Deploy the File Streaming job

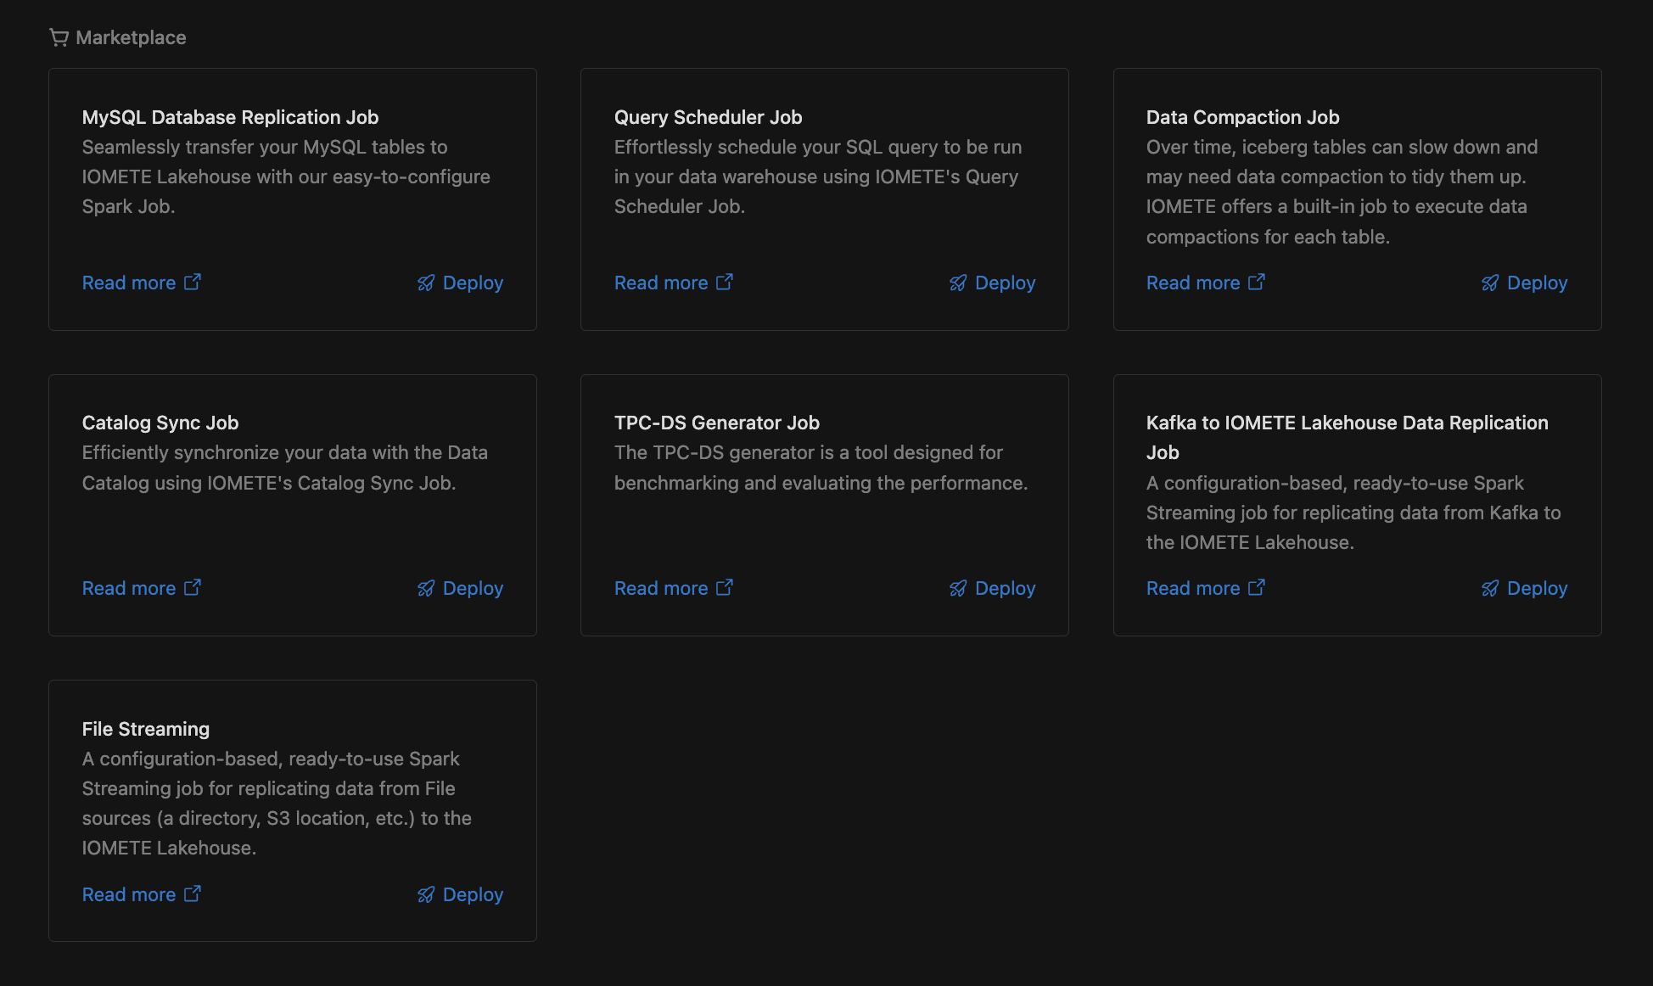coord(460,894)
